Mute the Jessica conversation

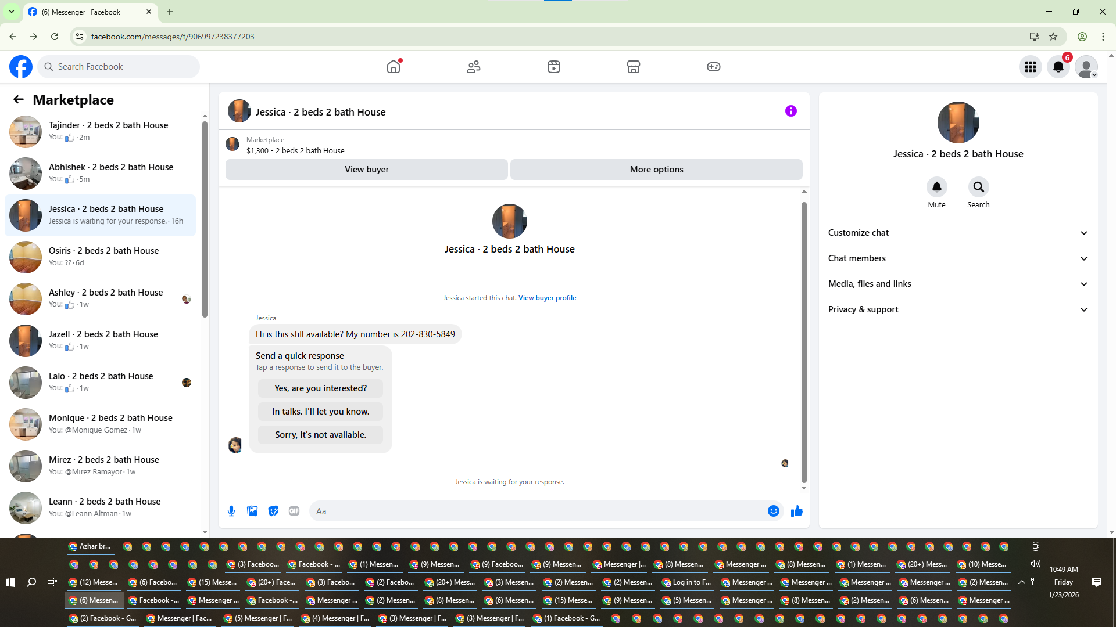tap(936, 187)
